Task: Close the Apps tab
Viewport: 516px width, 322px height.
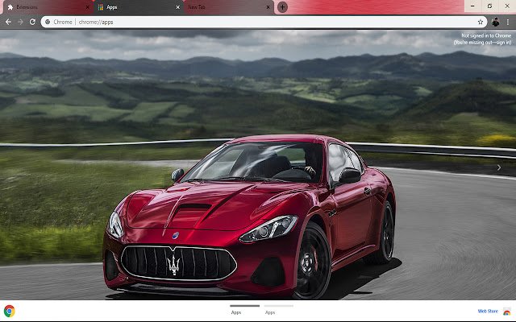Action: tap(177, 7)
